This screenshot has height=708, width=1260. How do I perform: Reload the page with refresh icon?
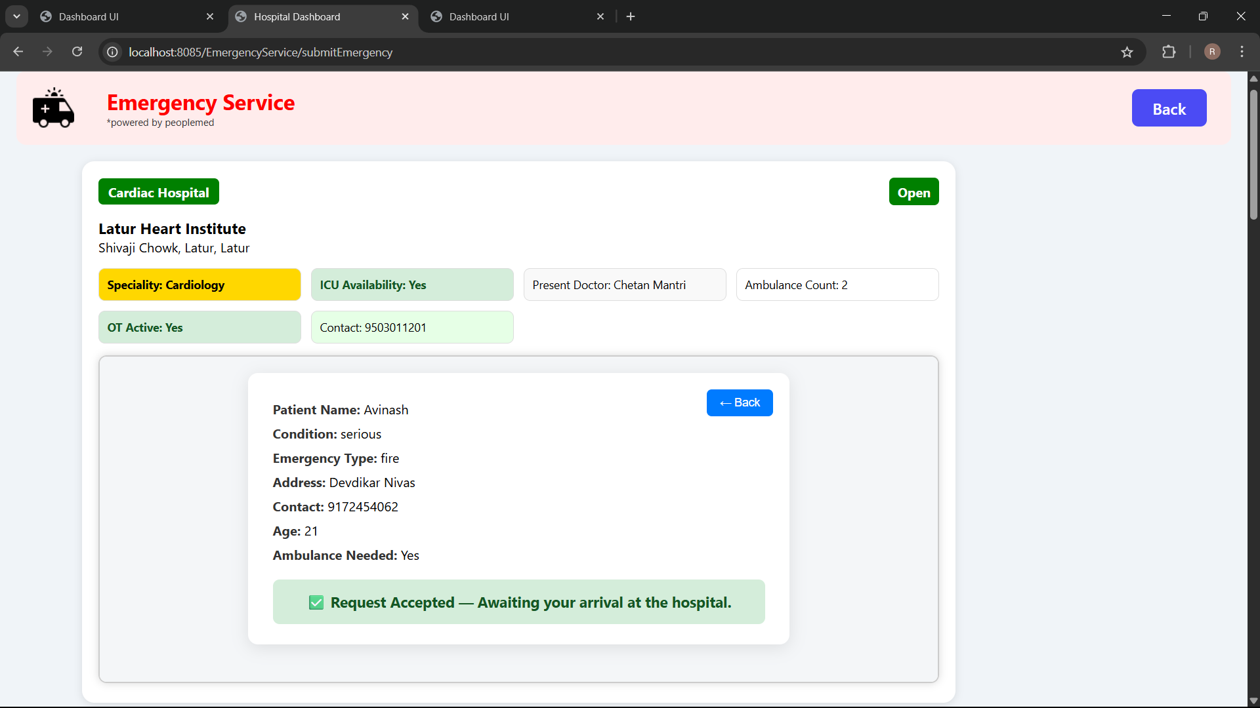[x=77, y=52]
